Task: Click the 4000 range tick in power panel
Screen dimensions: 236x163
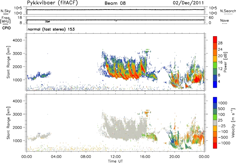Action: coord(17,40)
